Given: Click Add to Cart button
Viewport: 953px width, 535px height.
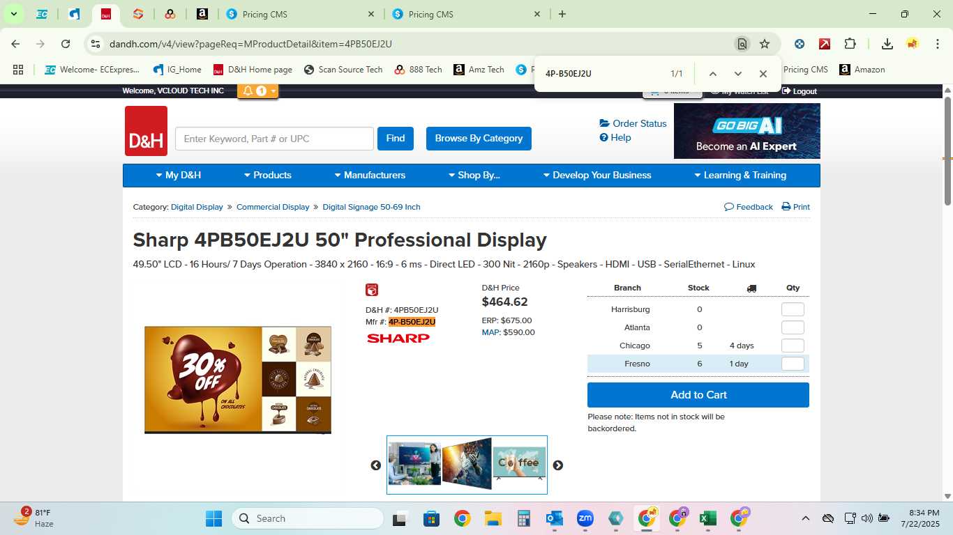Looking at the screenshot, I should click(698, 395).
